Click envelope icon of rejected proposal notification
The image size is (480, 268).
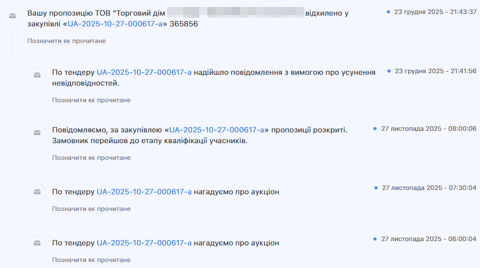point(12,17)
